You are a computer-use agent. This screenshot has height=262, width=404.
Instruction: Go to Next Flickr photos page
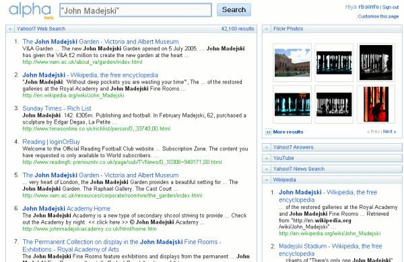(x=389, y=132)
